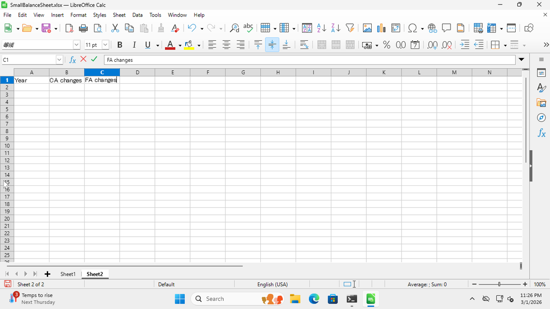This screenshot has width=550, height=309.
Task: Insert a special character
Action: [x=412, y=28]
